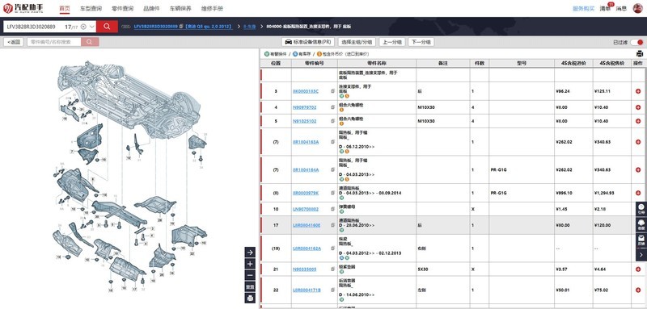Print the diagram using the diagram toolbar printer icon
The image size is (647, 309).
click(x=250, y=299)
